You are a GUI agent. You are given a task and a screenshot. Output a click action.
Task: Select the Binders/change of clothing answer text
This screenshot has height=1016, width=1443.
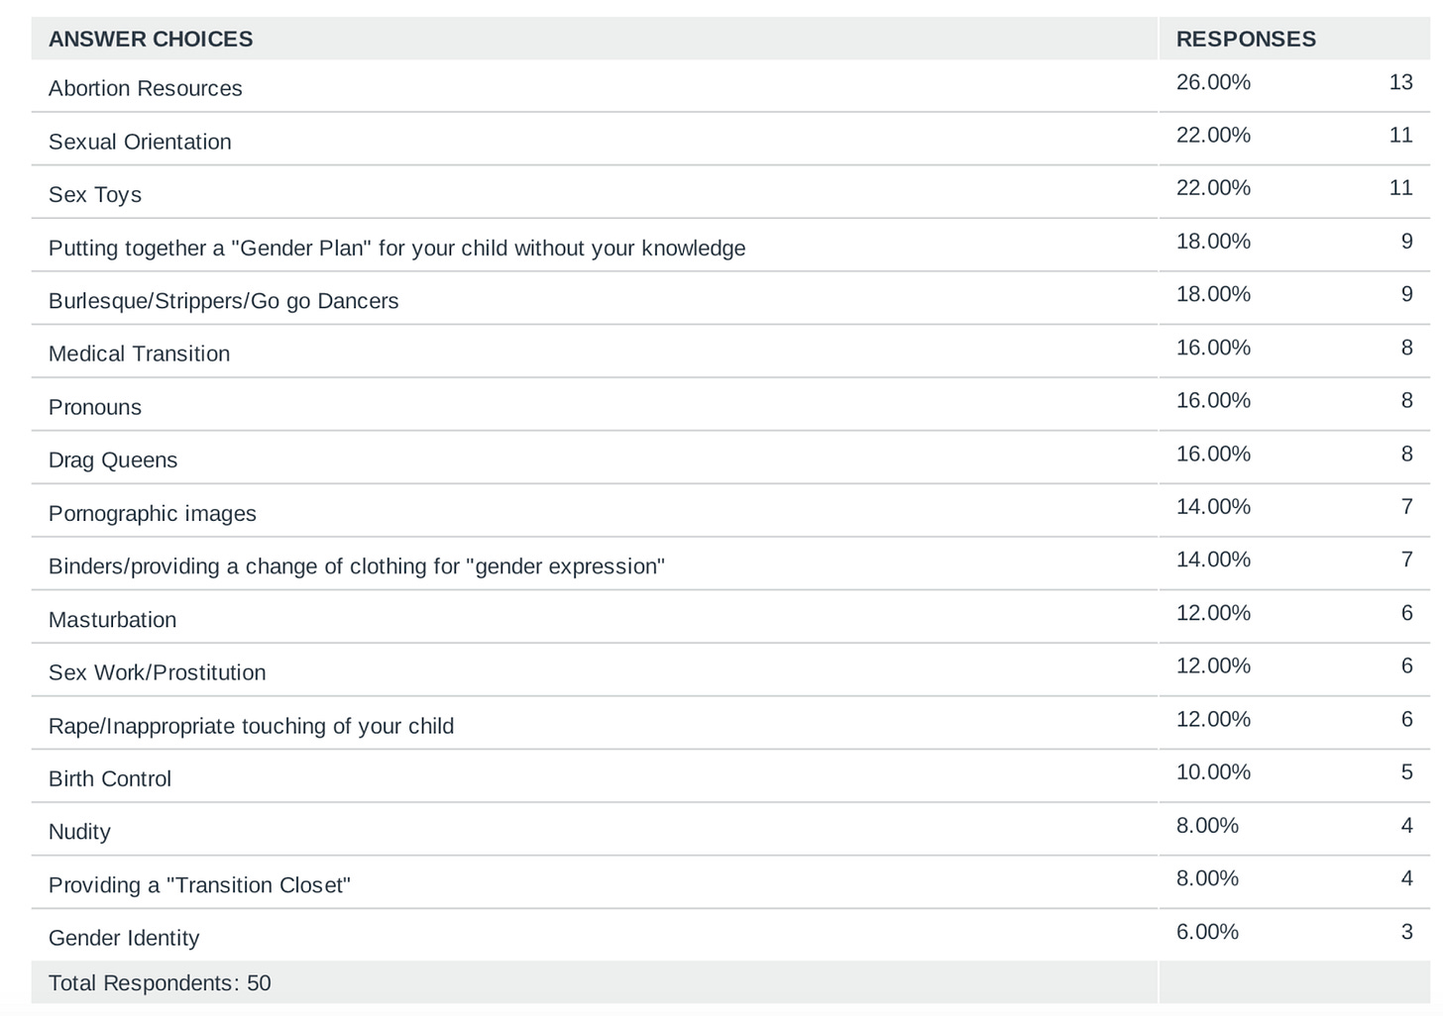tap(357, 566)
